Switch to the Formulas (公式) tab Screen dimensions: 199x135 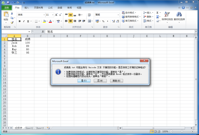(x=50, y=8)
